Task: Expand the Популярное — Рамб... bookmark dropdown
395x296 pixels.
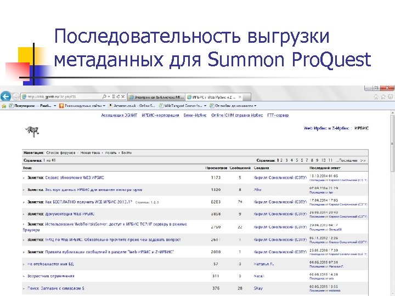Action: [x=55, y=106]
